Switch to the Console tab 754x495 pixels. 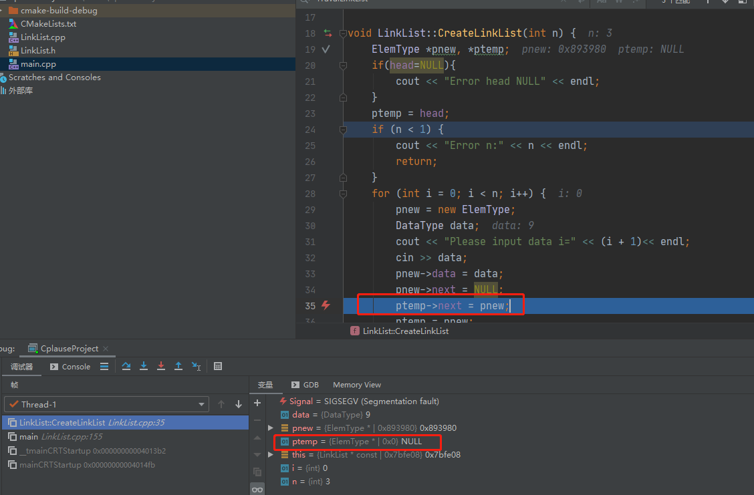(70, 367)
